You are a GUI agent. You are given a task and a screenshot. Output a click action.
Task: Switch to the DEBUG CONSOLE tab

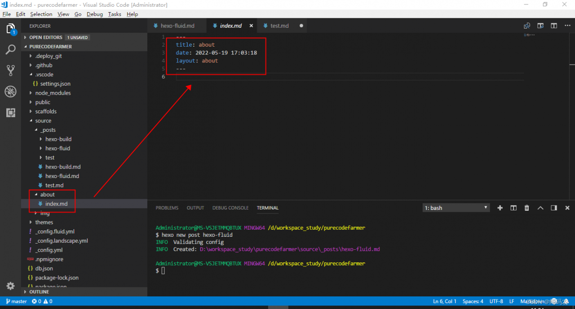230,208
